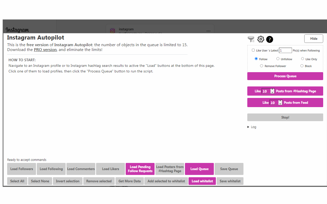327x204 pixels.
Task: Enable Like User's Latest Pics checkbox
Action: 253,50
